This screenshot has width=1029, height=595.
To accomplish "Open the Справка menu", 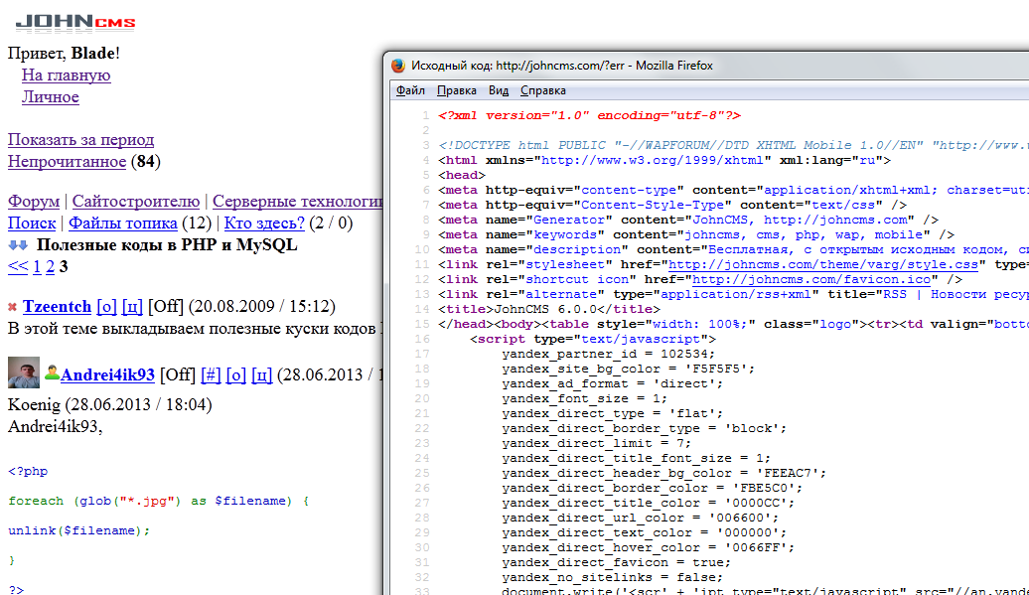I will [543, 90].
